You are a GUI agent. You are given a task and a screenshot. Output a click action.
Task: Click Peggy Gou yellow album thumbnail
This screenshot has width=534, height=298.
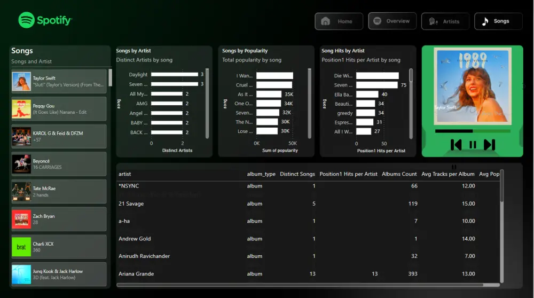coord(21,109)
